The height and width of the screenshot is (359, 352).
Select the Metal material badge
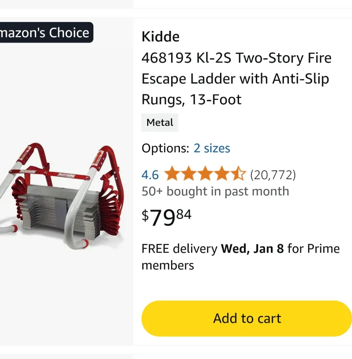160,122
